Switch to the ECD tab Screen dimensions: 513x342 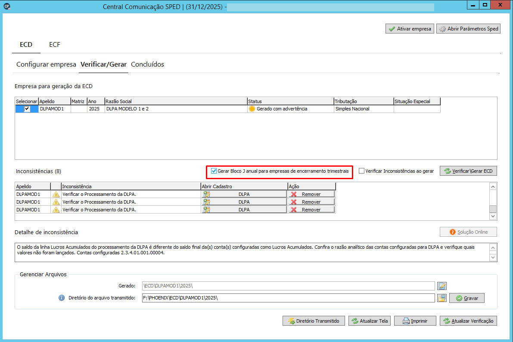click(x=26, y=45)
